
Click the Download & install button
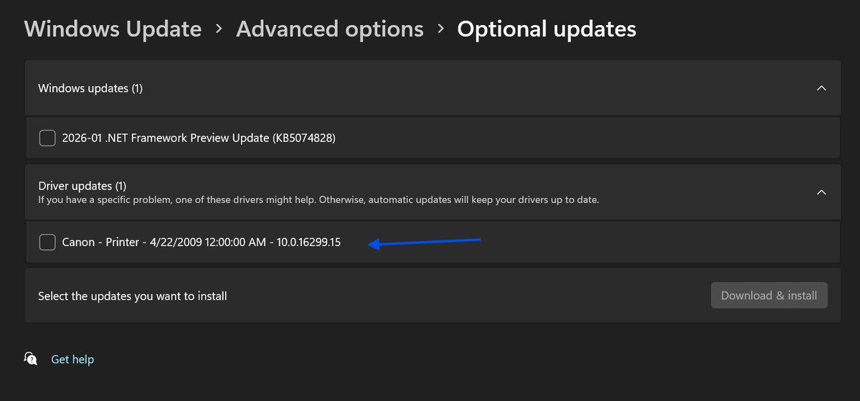tap(769, 296)
